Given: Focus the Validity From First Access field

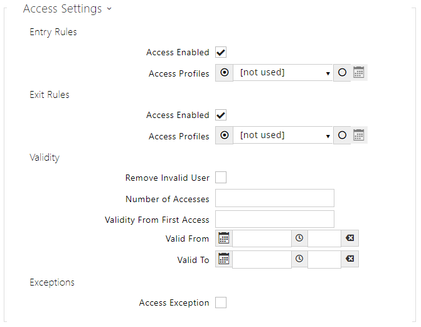Looking at the screenshot, I should pyautogui.click(x=275, y=219).
